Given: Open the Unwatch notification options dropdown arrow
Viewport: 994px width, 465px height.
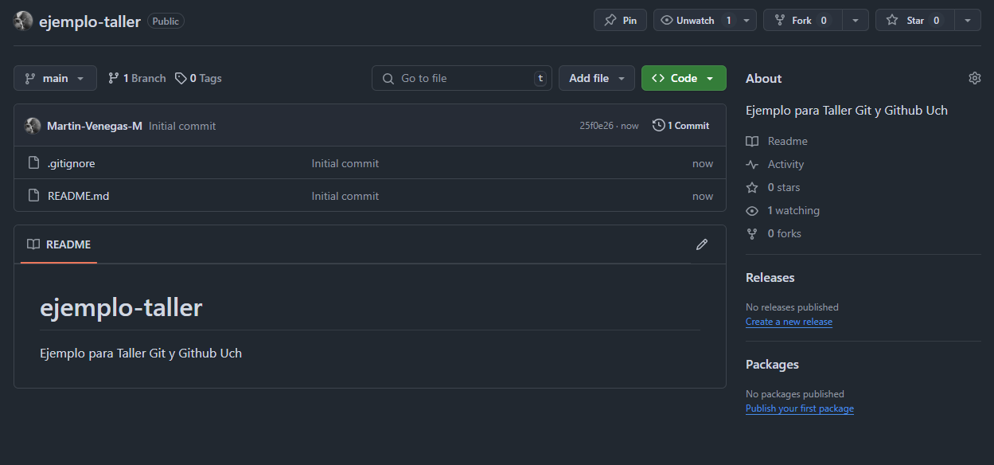Looking at the screenshot, I should (x=746, y=21).
